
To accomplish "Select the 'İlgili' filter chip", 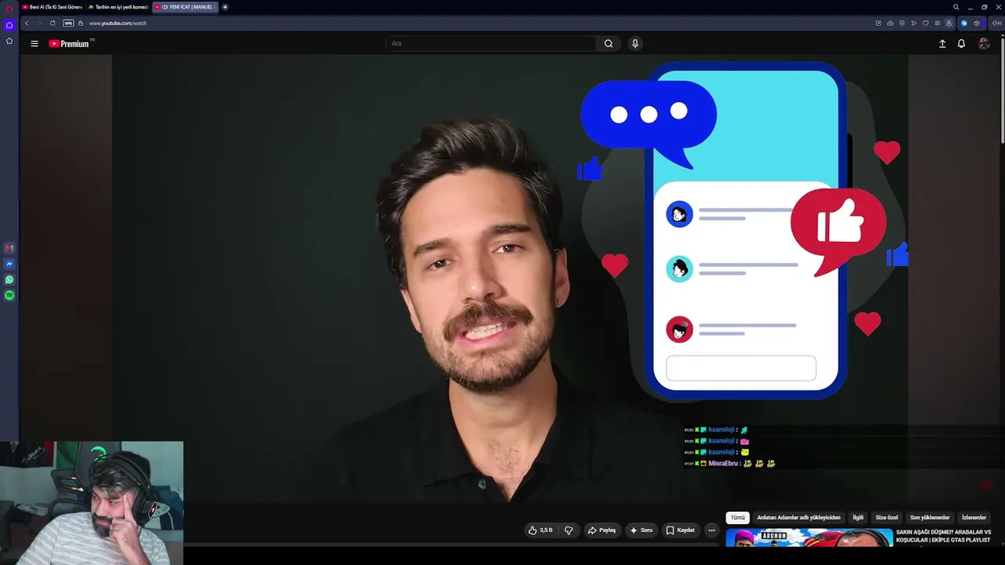I will tap(858, 518).
